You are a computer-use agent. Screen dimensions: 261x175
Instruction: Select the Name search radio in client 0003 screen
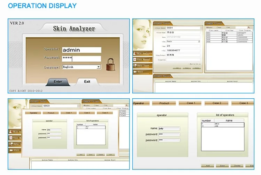coord(95,105)
